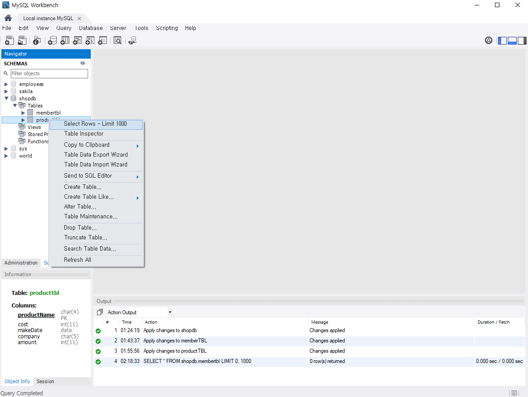Switch to the Session tab
Screen dimensions: 528x397
(45, 381)
